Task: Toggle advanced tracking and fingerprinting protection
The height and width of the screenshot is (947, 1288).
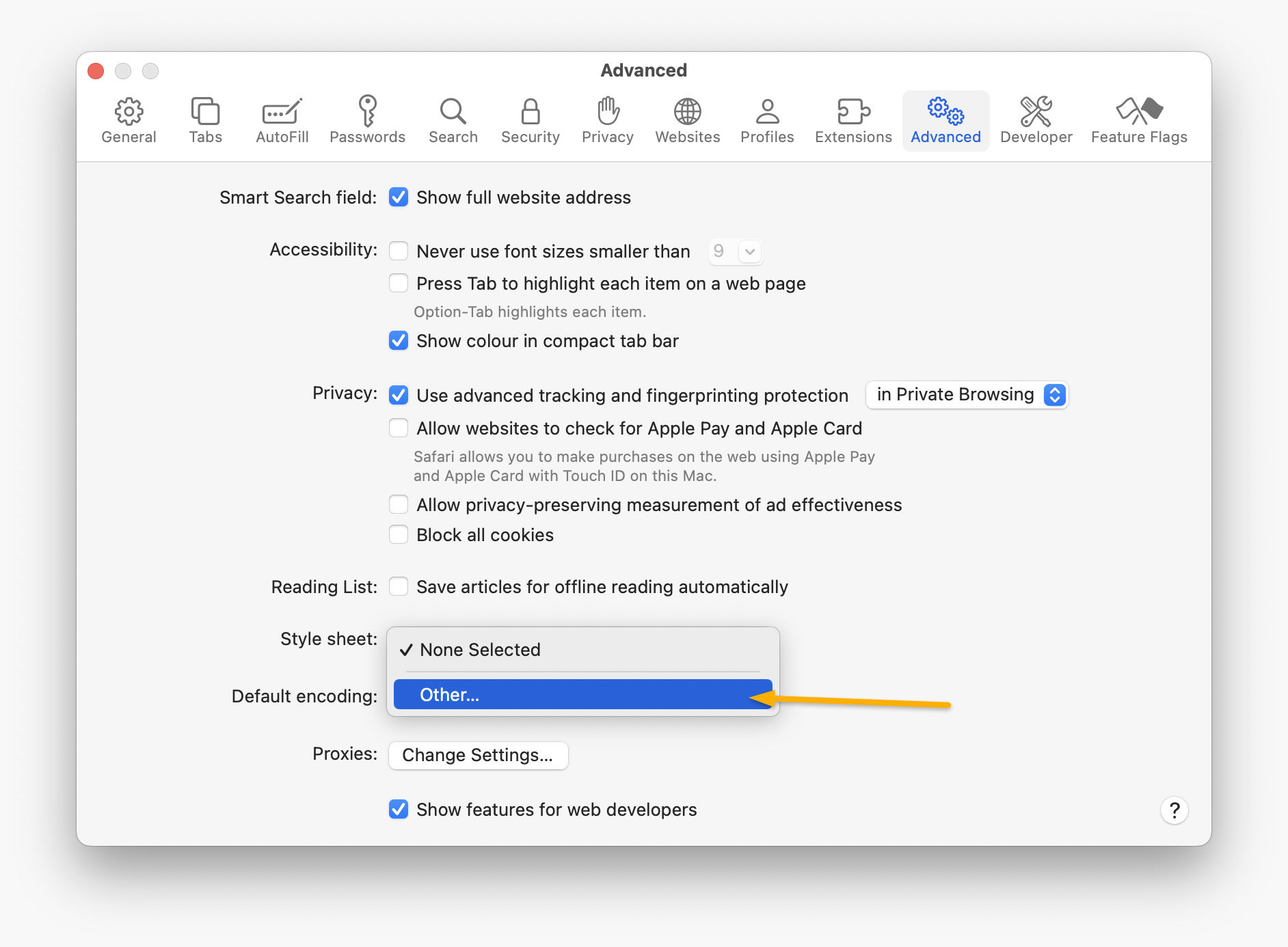Action: click(x=399, y=395)
